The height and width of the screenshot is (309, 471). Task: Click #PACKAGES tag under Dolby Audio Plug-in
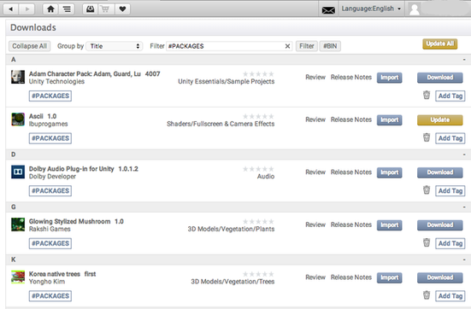click(x=50, y=191)
